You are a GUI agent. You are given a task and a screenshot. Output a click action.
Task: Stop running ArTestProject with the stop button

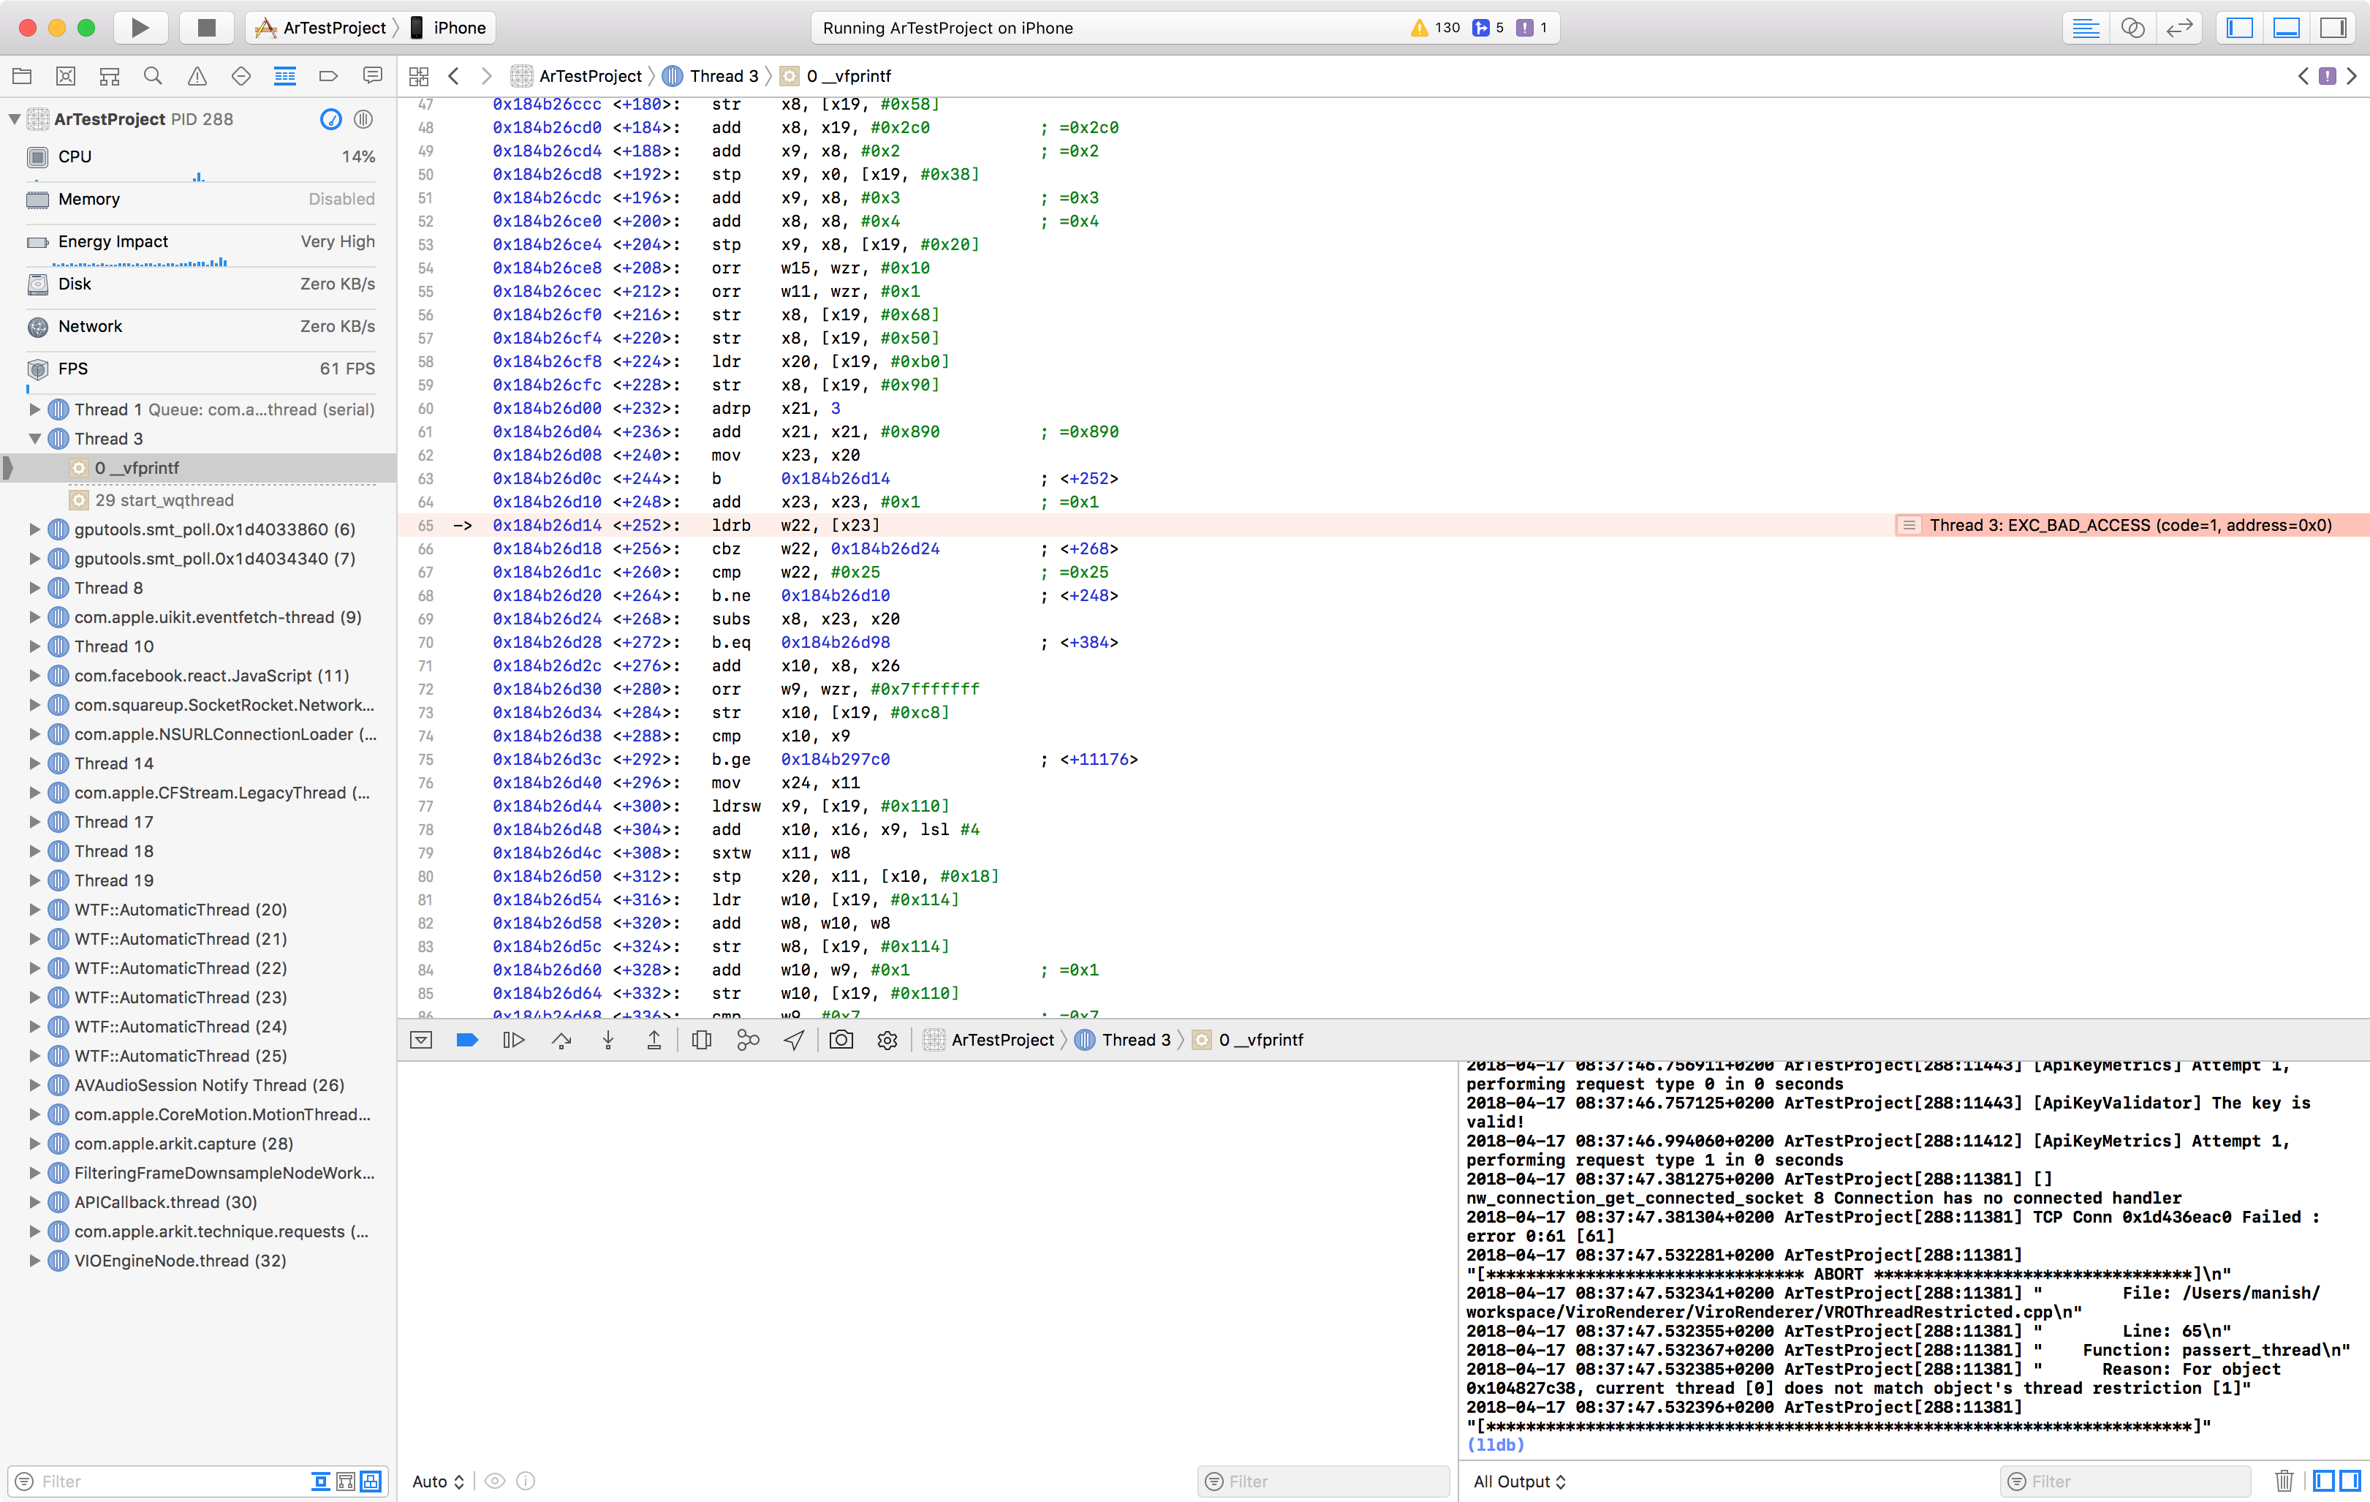(x=205, y=28)
